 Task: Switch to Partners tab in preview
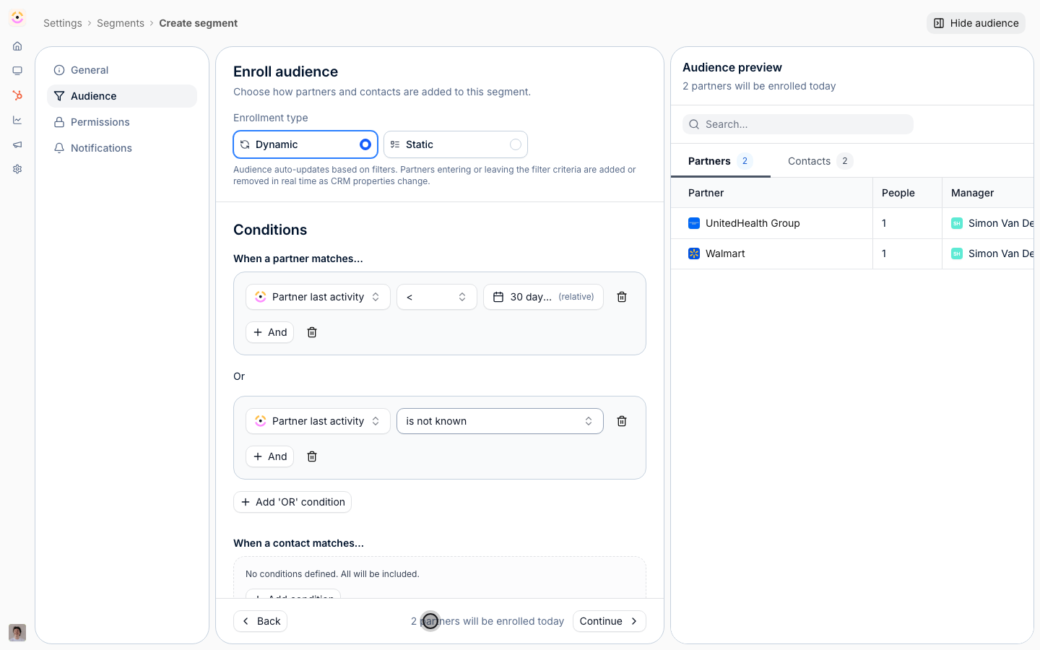[720, 161]
